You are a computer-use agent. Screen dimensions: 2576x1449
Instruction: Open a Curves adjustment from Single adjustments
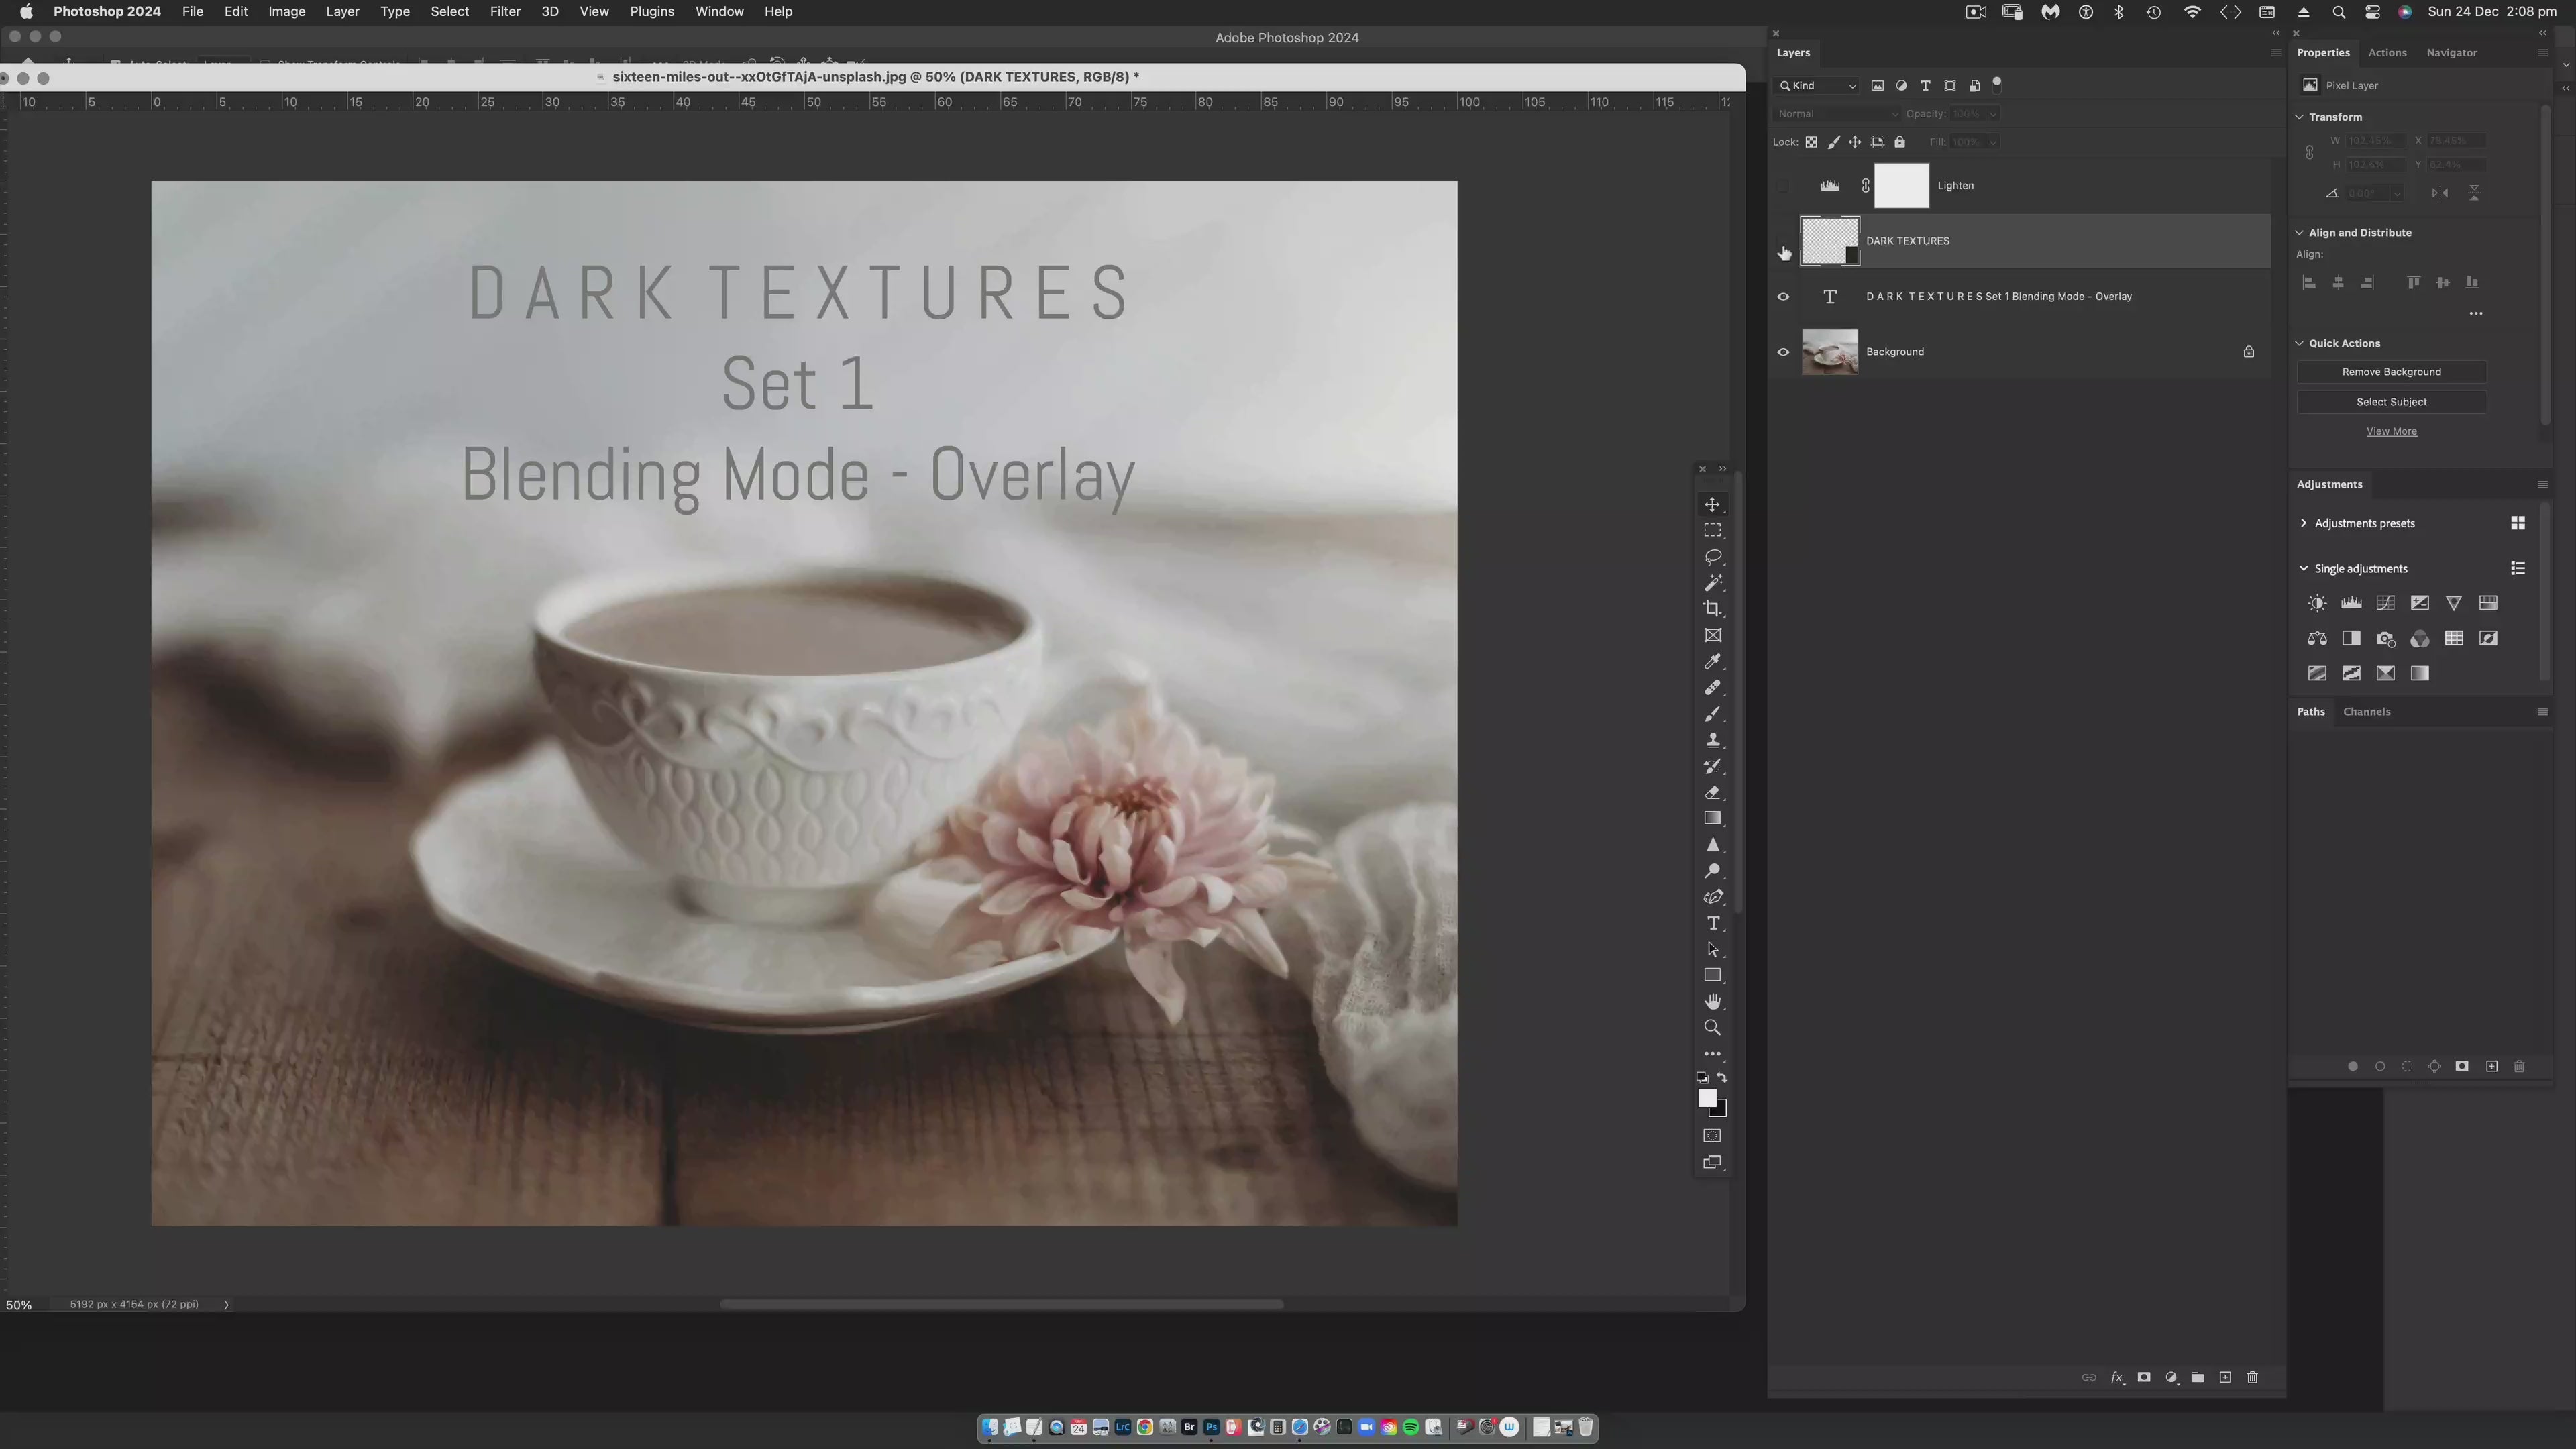tap(2385, 603)
